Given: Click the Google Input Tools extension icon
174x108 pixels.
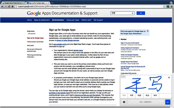Looking at the screenshot, I should (168, 7).
